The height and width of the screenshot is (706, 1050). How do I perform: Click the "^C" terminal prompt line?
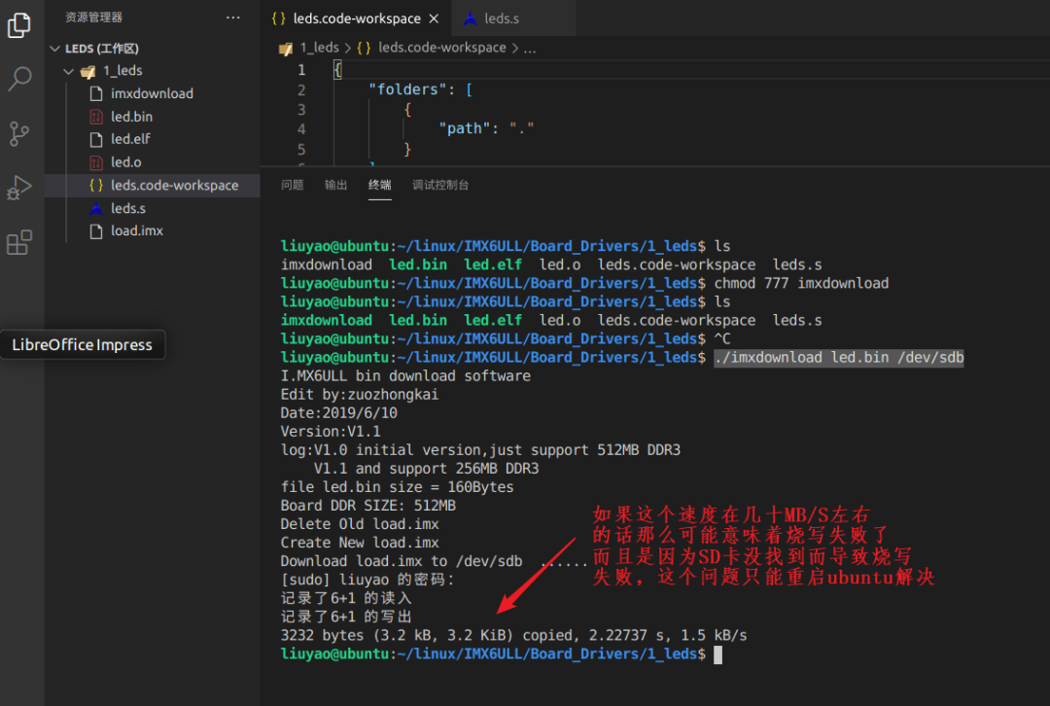pos(506,339)
